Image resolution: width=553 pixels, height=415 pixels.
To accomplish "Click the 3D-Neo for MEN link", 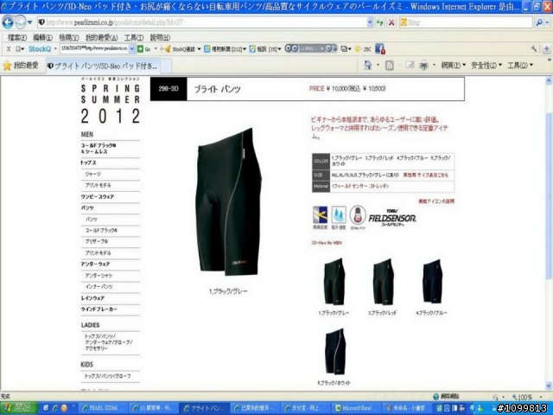I will [x=327, y=243].
